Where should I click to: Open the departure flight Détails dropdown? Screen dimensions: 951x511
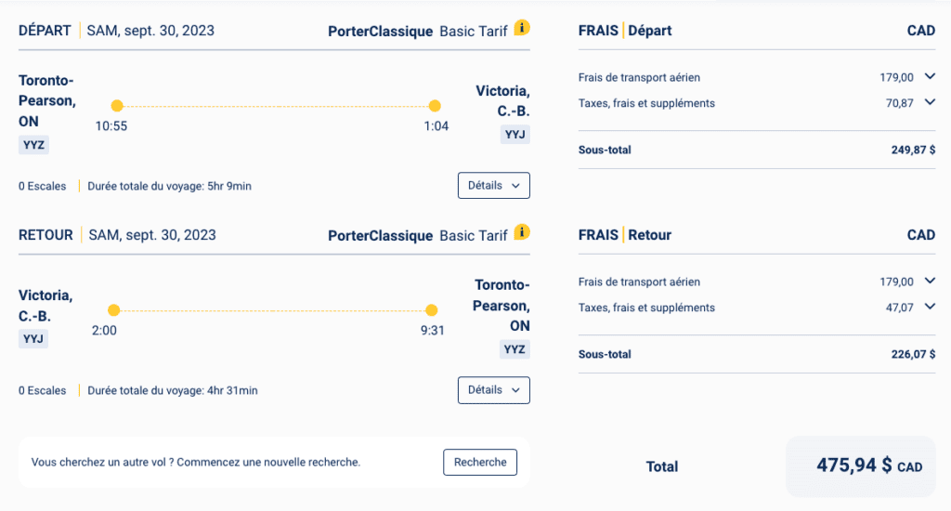(x=493, y=186)
